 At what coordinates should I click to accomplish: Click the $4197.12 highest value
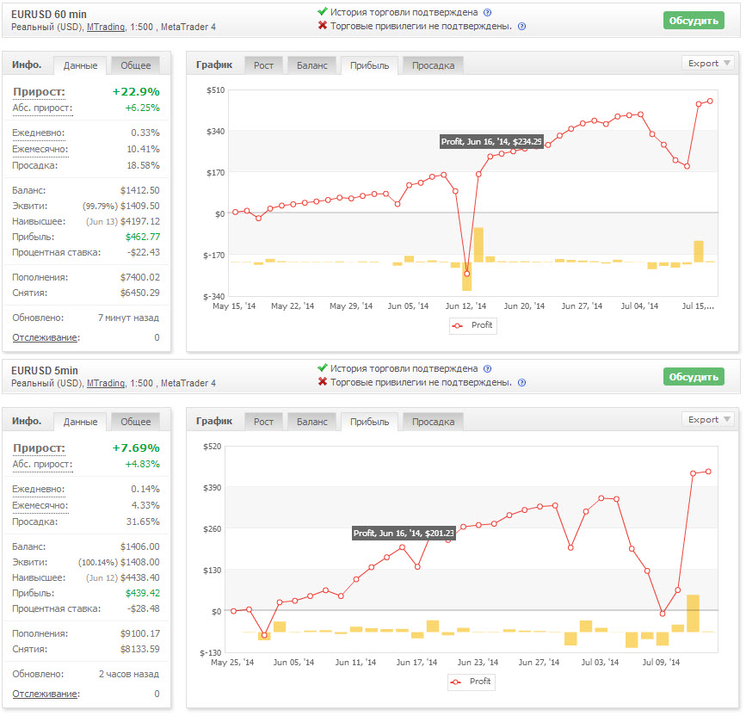click(140, 222)
